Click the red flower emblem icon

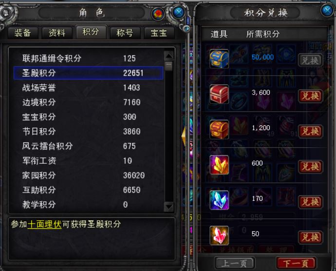158,14
